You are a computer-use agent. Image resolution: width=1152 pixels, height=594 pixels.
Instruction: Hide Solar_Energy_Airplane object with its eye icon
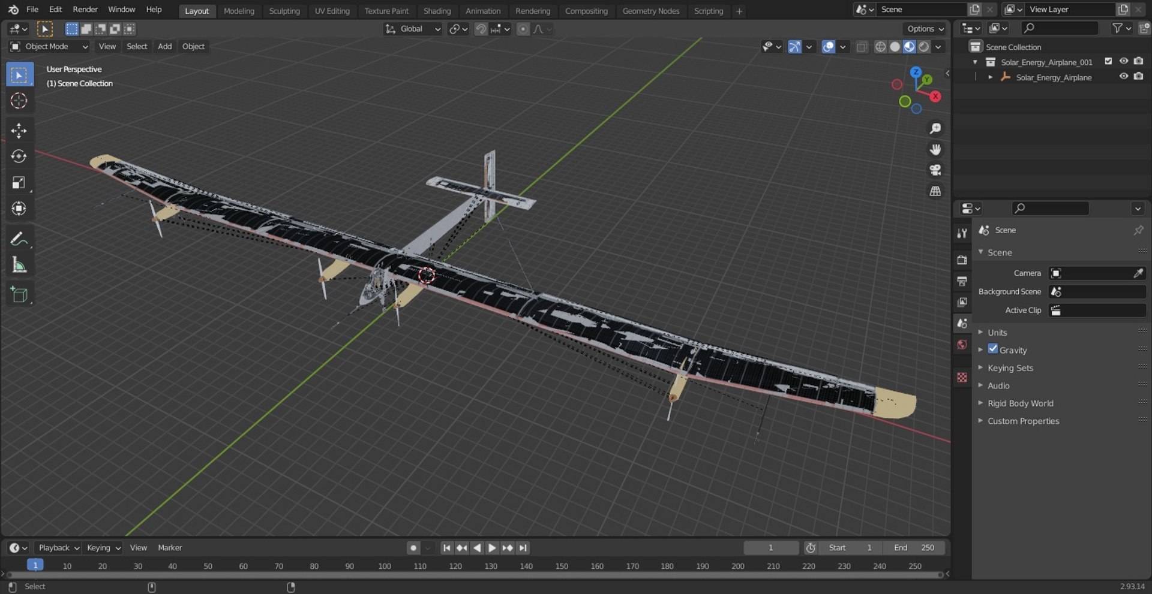coord(1124,77)
